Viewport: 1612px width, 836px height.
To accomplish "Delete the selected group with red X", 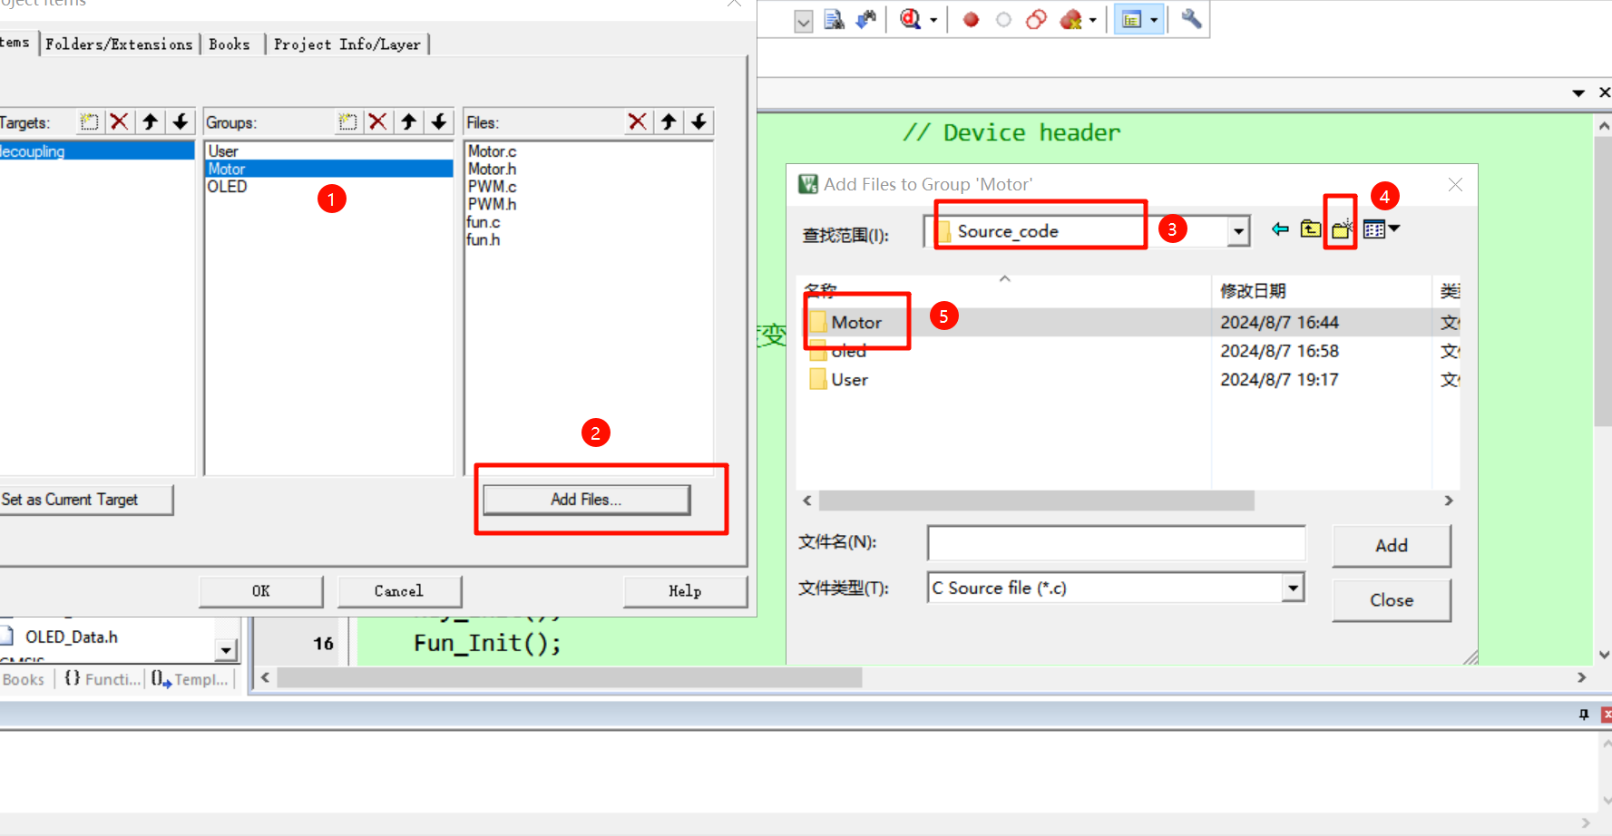I will pyautogui.click(x=378, y=122).
